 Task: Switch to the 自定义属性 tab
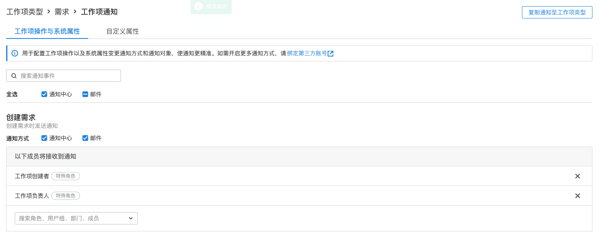[123, 31]
